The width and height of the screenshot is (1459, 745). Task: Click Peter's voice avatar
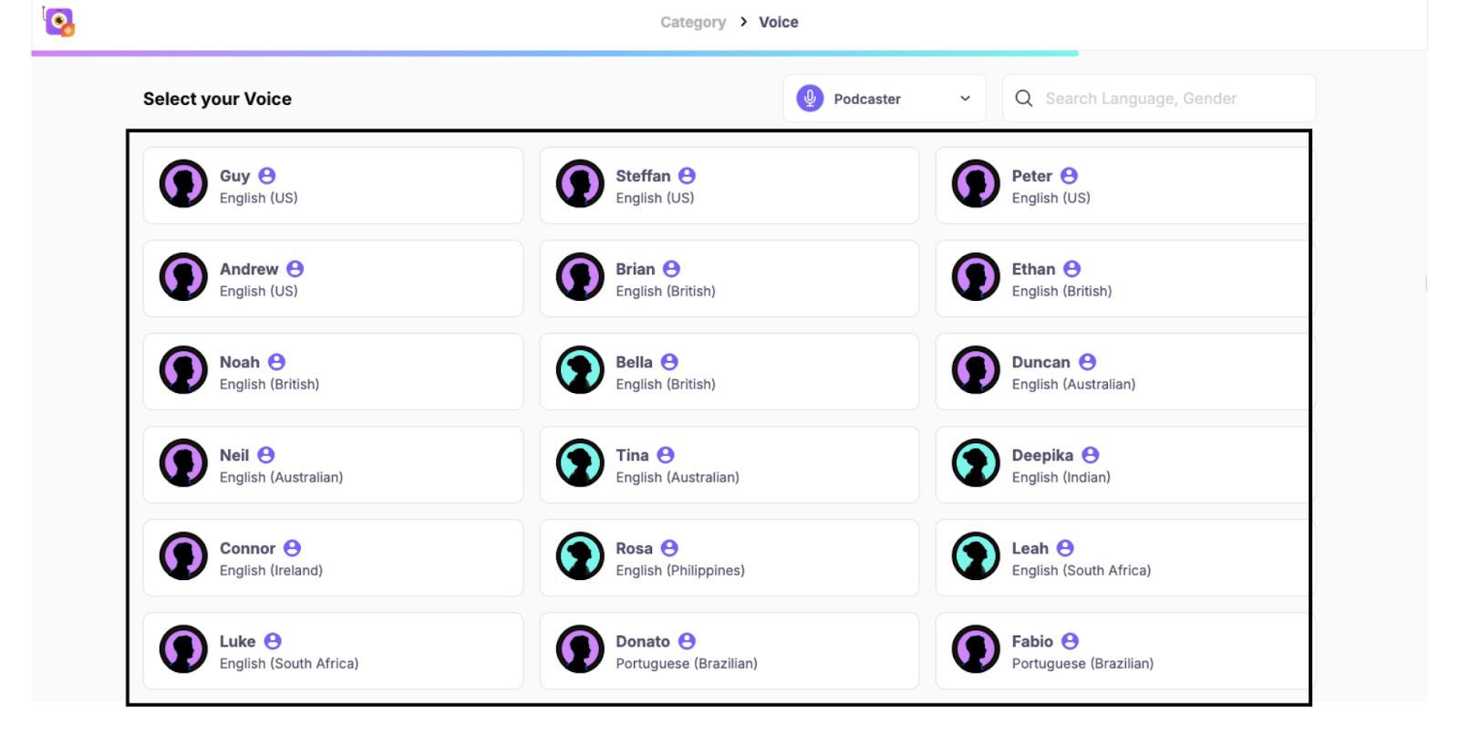point(976,184)
